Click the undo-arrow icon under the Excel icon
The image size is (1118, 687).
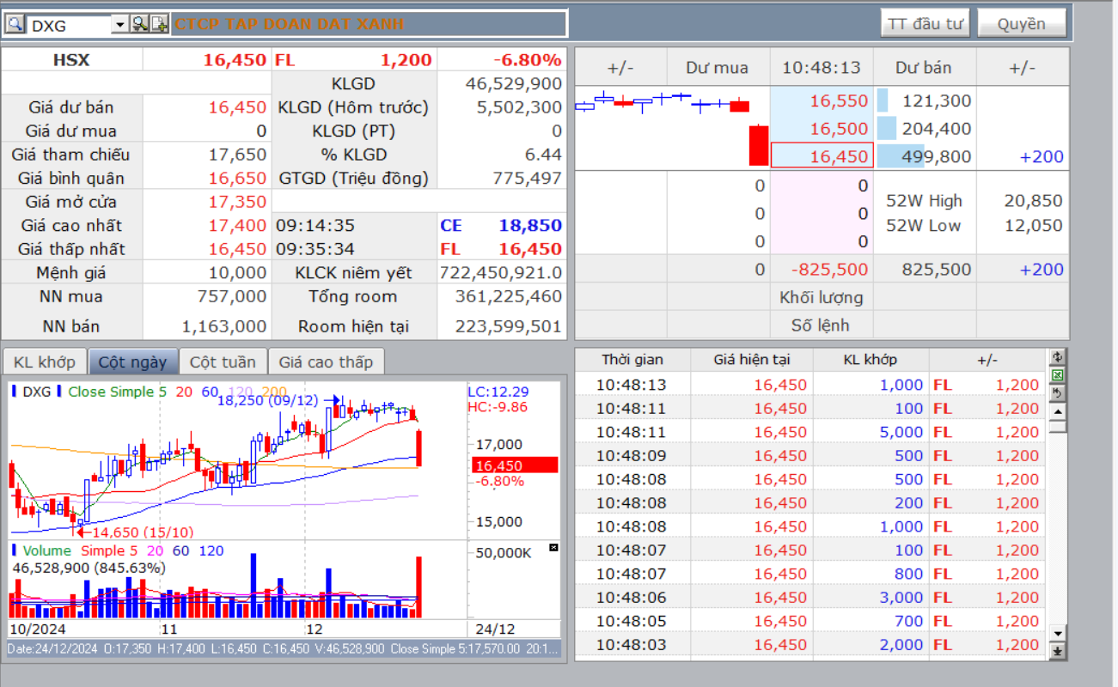(1058, 392)
